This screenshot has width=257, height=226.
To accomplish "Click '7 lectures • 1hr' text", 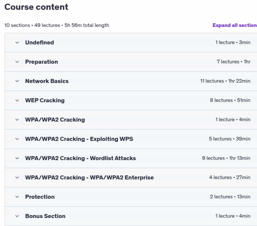I will click(x=234, y=62).
